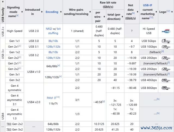The width and height of the screenshot is (174, 132).
Task: Click the 10.3125 per wire-pair cell
Action: [99, 124]
